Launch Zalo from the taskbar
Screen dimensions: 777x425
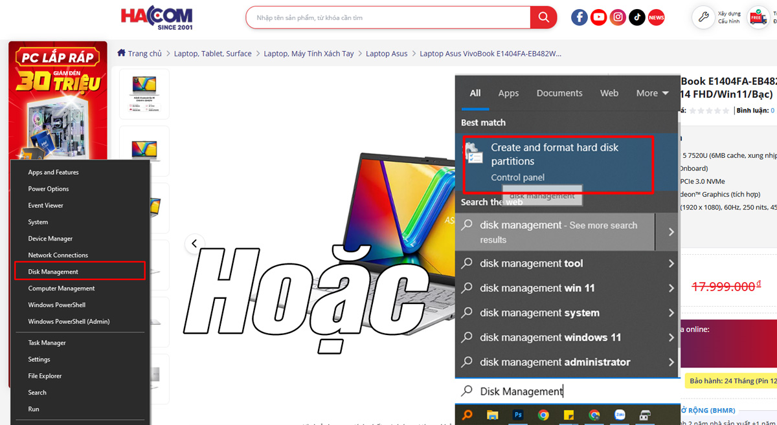tap(621, 415)
